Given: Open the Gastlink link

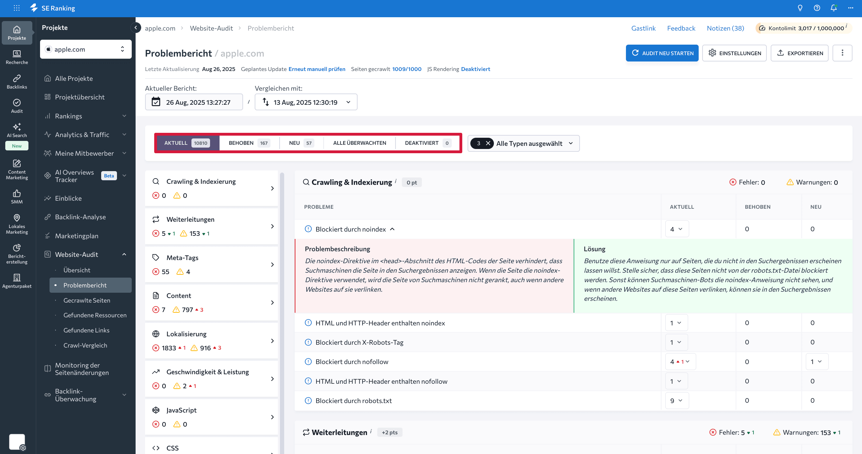Looking at the screenshot, I should pyautogui.click(x=644, y=28).
